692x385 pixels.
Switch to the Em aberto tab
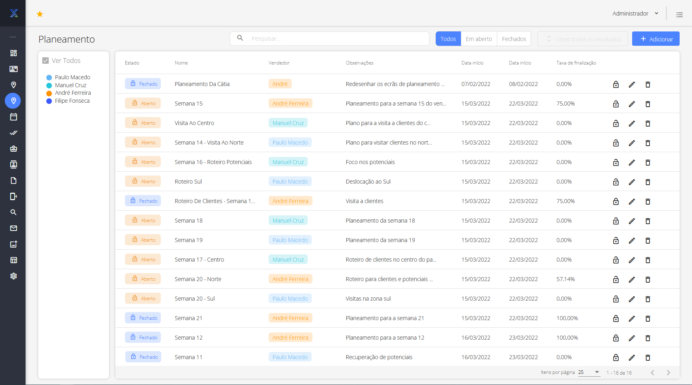479,39
